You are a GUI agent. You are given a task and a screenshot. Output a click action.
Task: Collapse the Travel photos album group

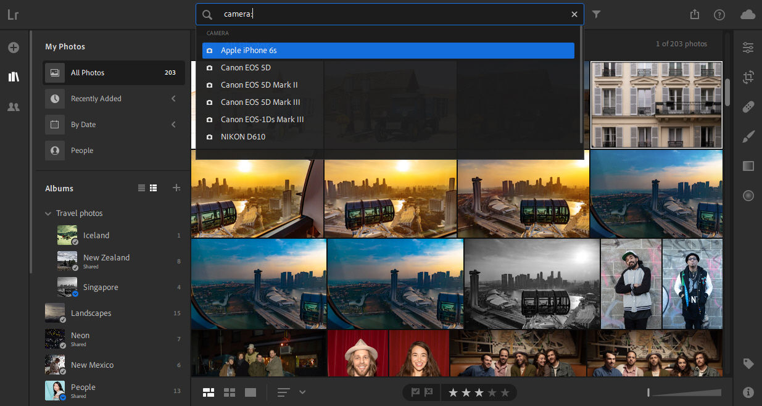(48, 213)
